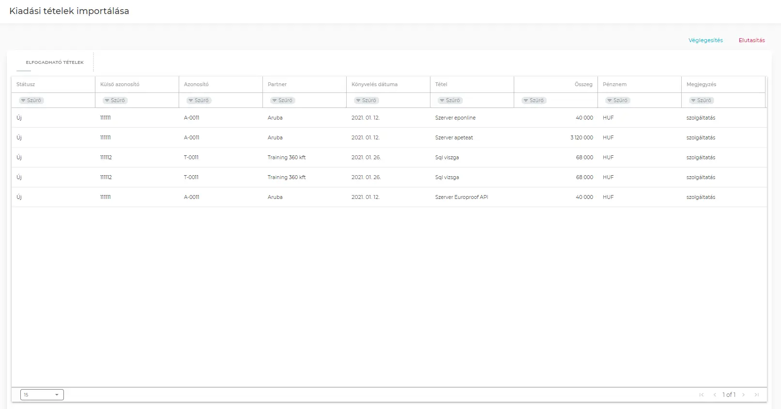Open the Összeg column filter chip
This screenshot has height=409, width=781.
point(534,100)
